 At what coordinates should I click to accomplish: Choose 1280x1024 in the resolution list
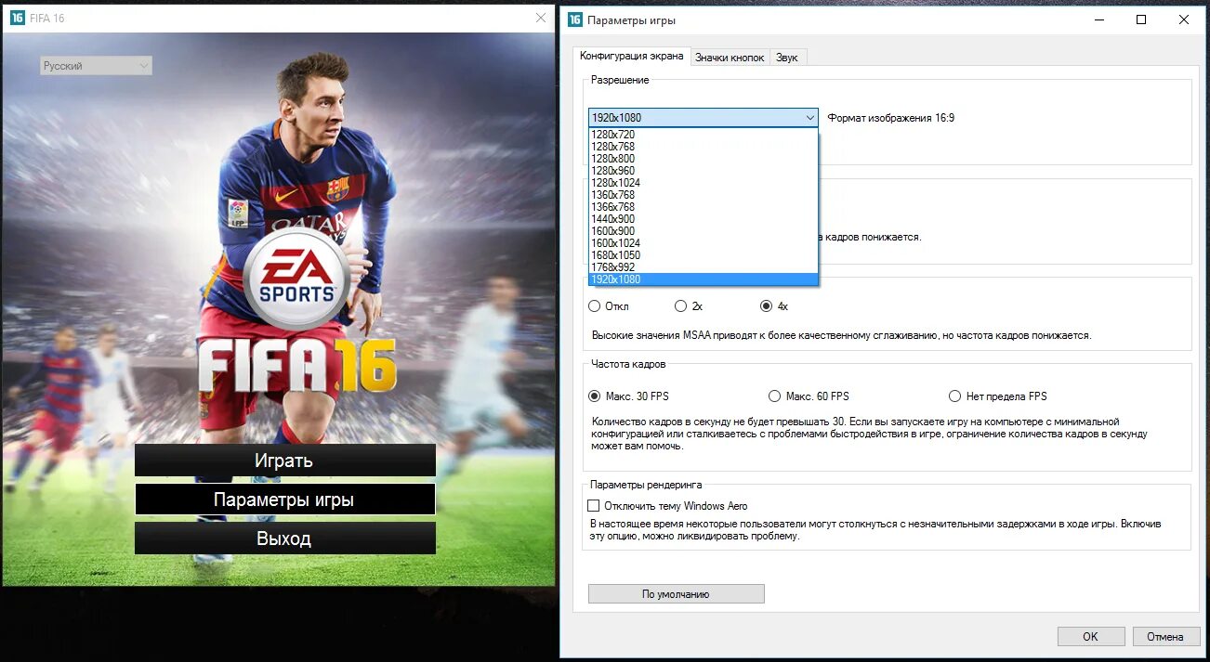pyautogui.click(x=704, y=183)
